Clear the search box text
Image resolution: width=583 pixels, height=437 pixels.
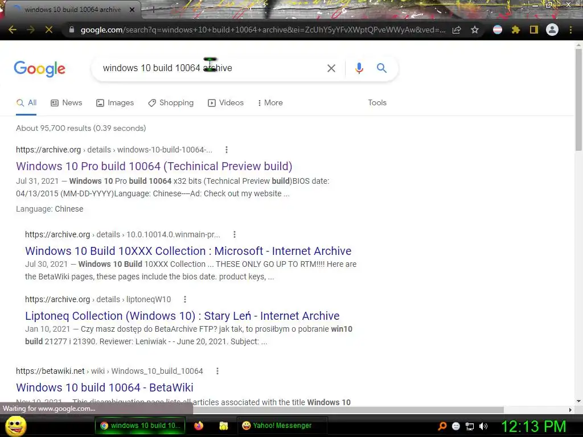click(x=331, y=68)
